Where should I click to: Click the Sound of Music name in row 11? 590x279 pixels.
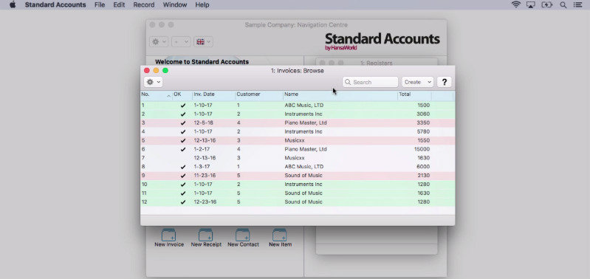click(303, 193)
